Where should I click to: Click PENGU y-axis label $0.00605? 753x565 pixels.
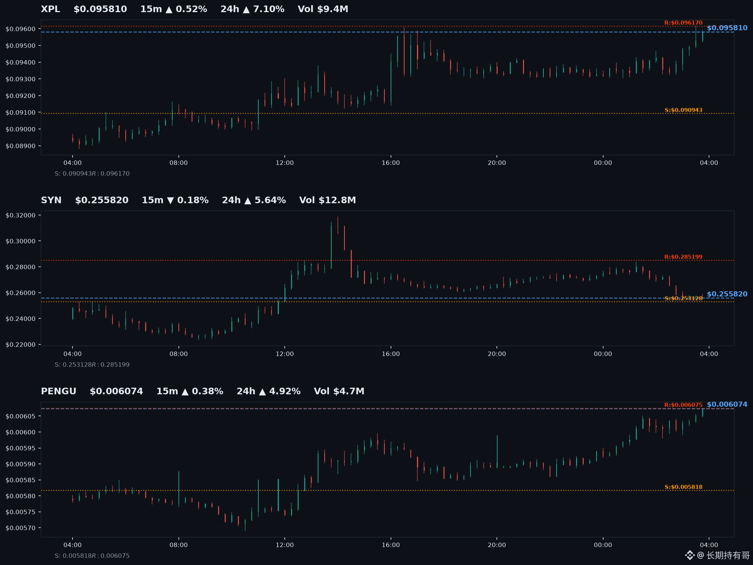[21, 416]
